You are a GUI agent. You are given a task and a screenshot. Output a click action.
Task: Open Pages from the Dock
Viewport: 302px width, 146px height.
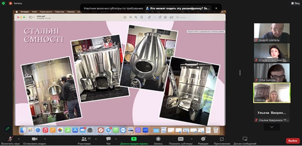53,130
